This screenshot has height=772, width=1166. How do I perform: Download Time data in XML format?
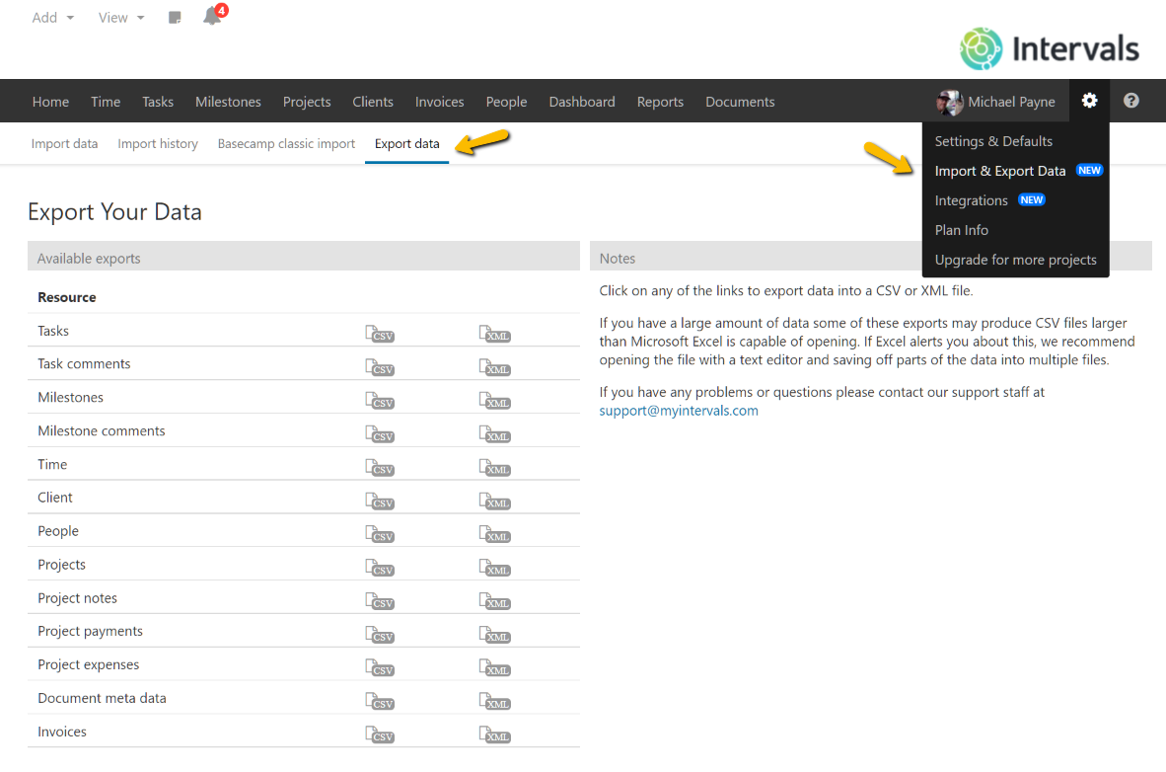click(x=494, y=468)
